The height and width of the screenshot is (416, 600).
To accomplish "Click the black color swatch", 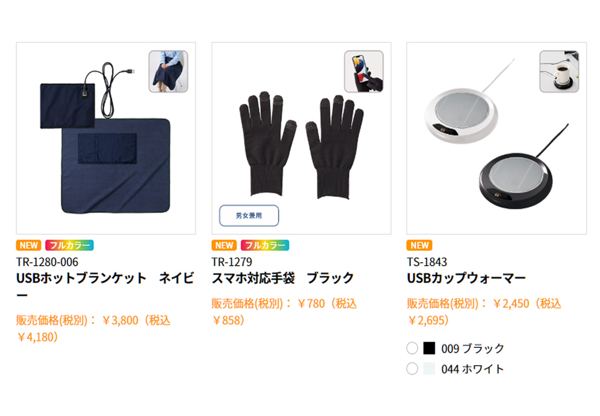I will tap(429, 348).
